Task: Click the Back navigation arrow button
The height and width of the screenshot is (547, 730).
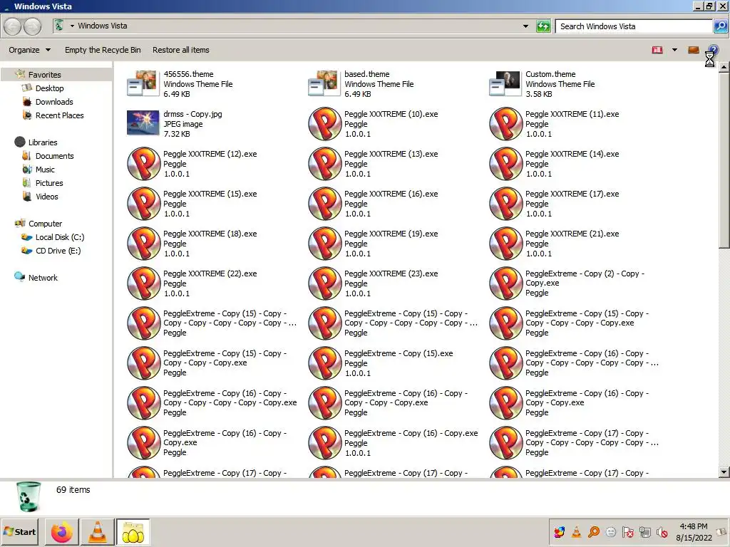Action: click(x=13, y=26)
